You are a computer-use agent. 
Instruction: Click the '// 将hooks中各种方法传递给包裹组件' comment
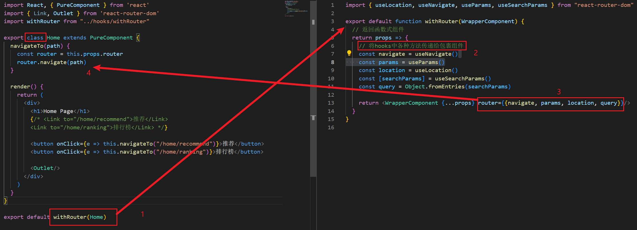(x=411, y=46)
